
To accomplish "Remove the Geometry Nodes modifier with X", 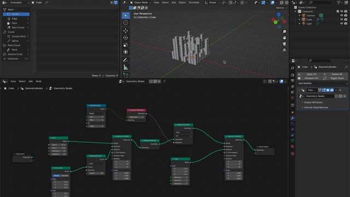I will (340, 90).
